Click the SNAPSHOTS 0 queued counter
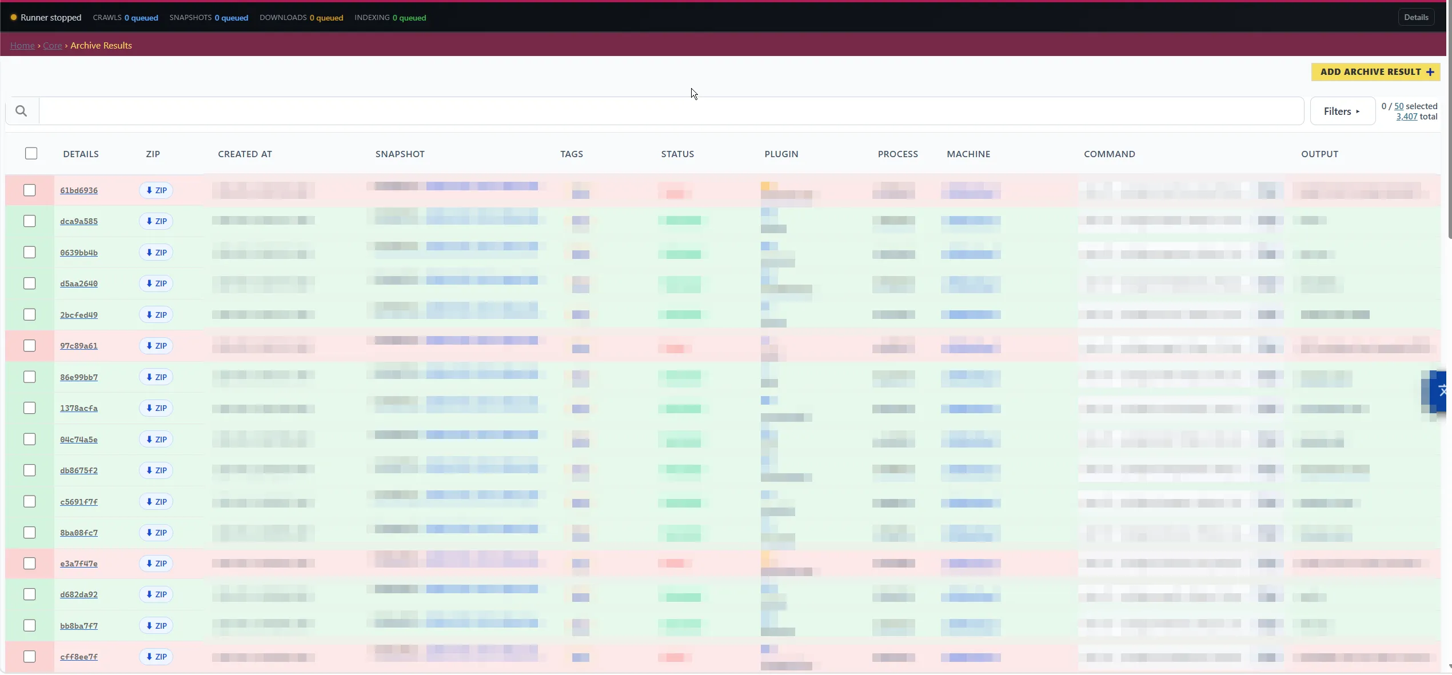The image size is (1452, 675). pyautogui.click(x=209, y=18)
